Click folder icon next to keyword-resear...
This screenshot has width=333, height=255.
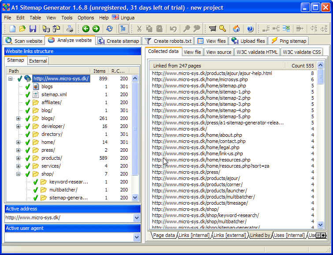[x=44, y=182]
